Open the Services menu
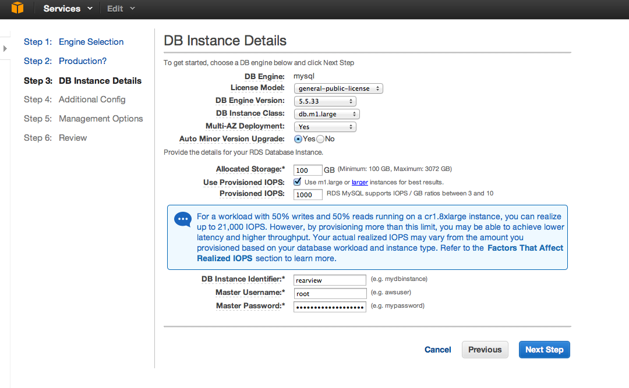Image resolution: width=629 pixels, height=388 pixels. [68, 8]
